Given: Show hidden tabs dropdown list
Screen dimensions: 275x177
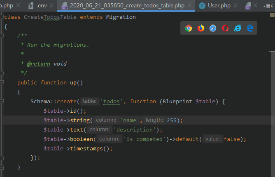Looking at the screenshot, I should point(268,6).
